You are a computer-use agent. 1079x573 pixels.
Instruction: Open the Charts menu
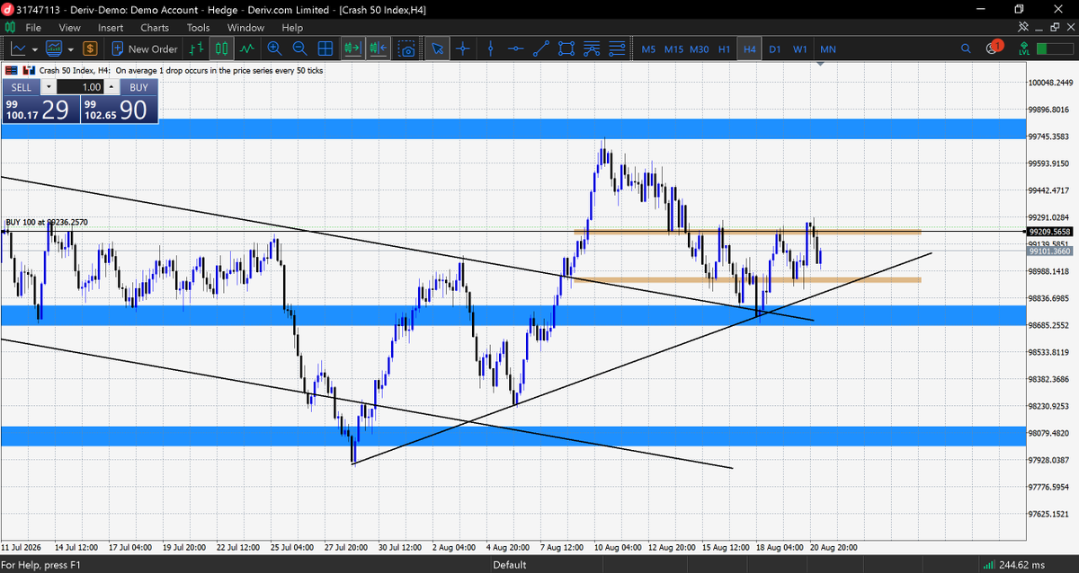pyautogui.click(x=155, y=28)
